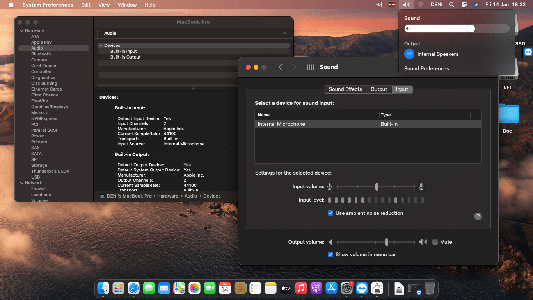This screenshot has height=300, width=533.
Task: Collapse Devices disclosure triangle in Audio list
Action: 101,46
